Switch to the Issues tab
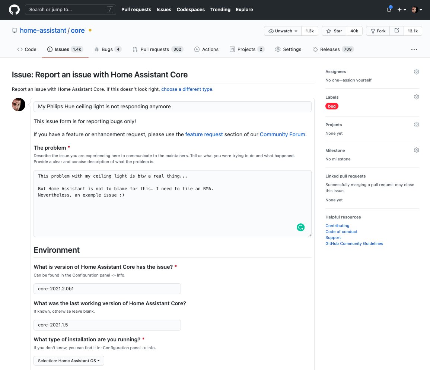The height and width of the screenshot is (370, 430). [65, 50]
